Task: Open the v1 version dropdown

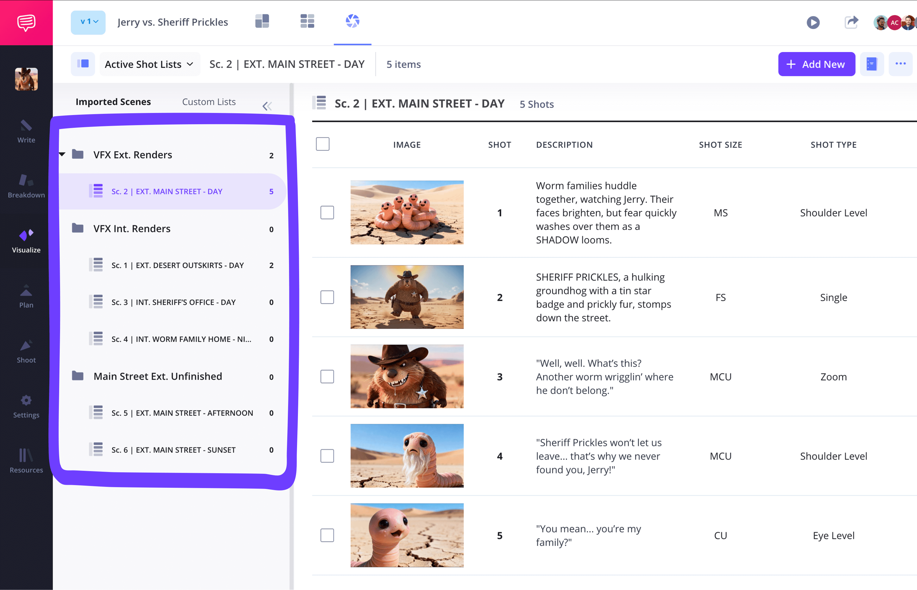Action: pyautogui.click(x=88, y=22)
